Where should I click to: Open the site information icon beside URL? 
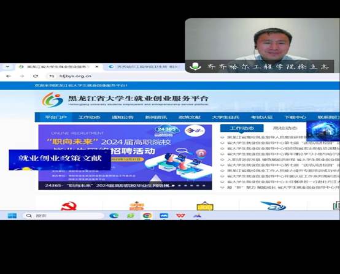point(52,76)
